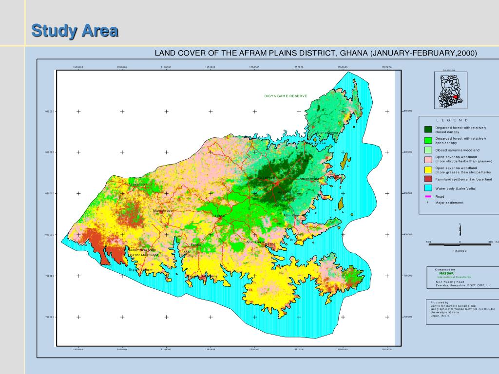Click the 'L E G E N D' heading
The height and width of the screenshot is (374, 499).
click(x=452, y=120)
